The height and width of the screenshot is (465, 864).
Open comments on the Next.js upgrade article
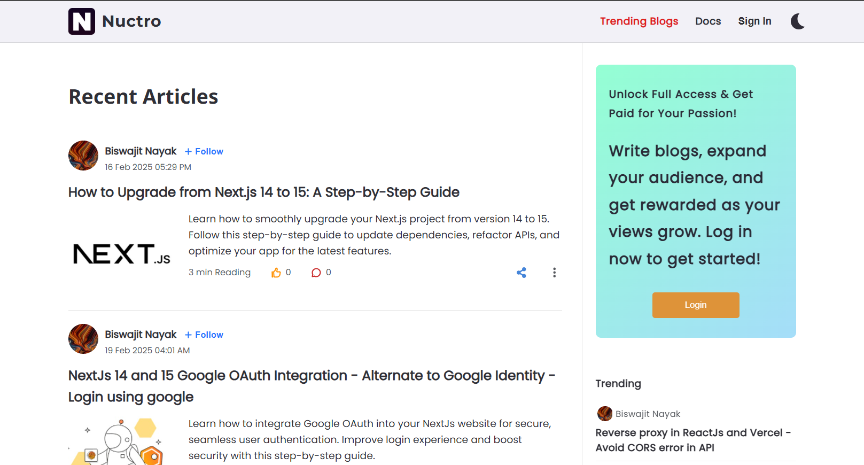click(x=316, y=273)
